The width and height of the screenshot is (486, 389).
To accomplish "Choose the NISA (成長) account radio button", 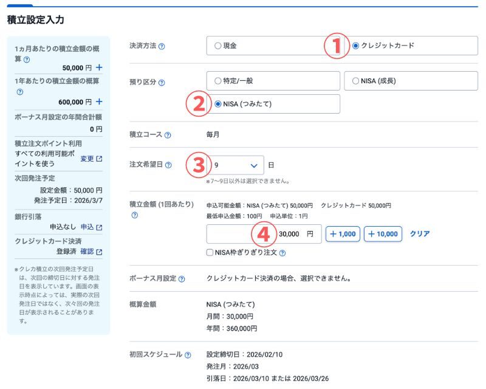I will (x=355, y=81).
